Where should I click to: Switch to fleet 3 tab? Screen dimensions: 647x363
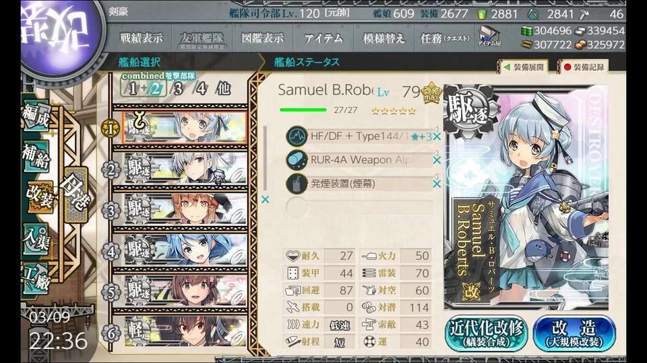178,89
